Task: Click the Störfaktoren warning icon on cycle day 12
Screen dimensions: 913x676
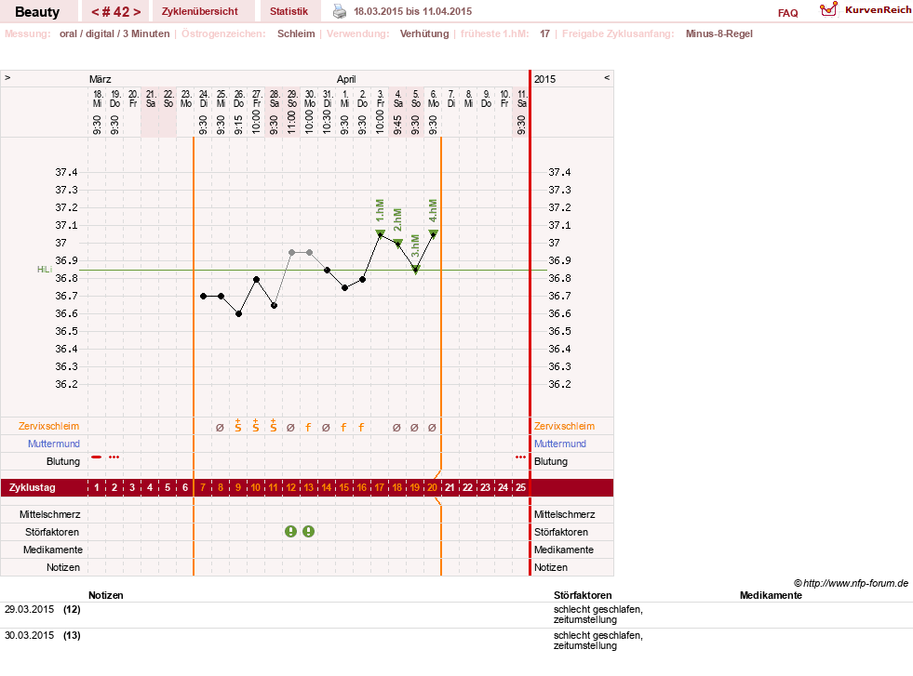Action: pos(290,531)
